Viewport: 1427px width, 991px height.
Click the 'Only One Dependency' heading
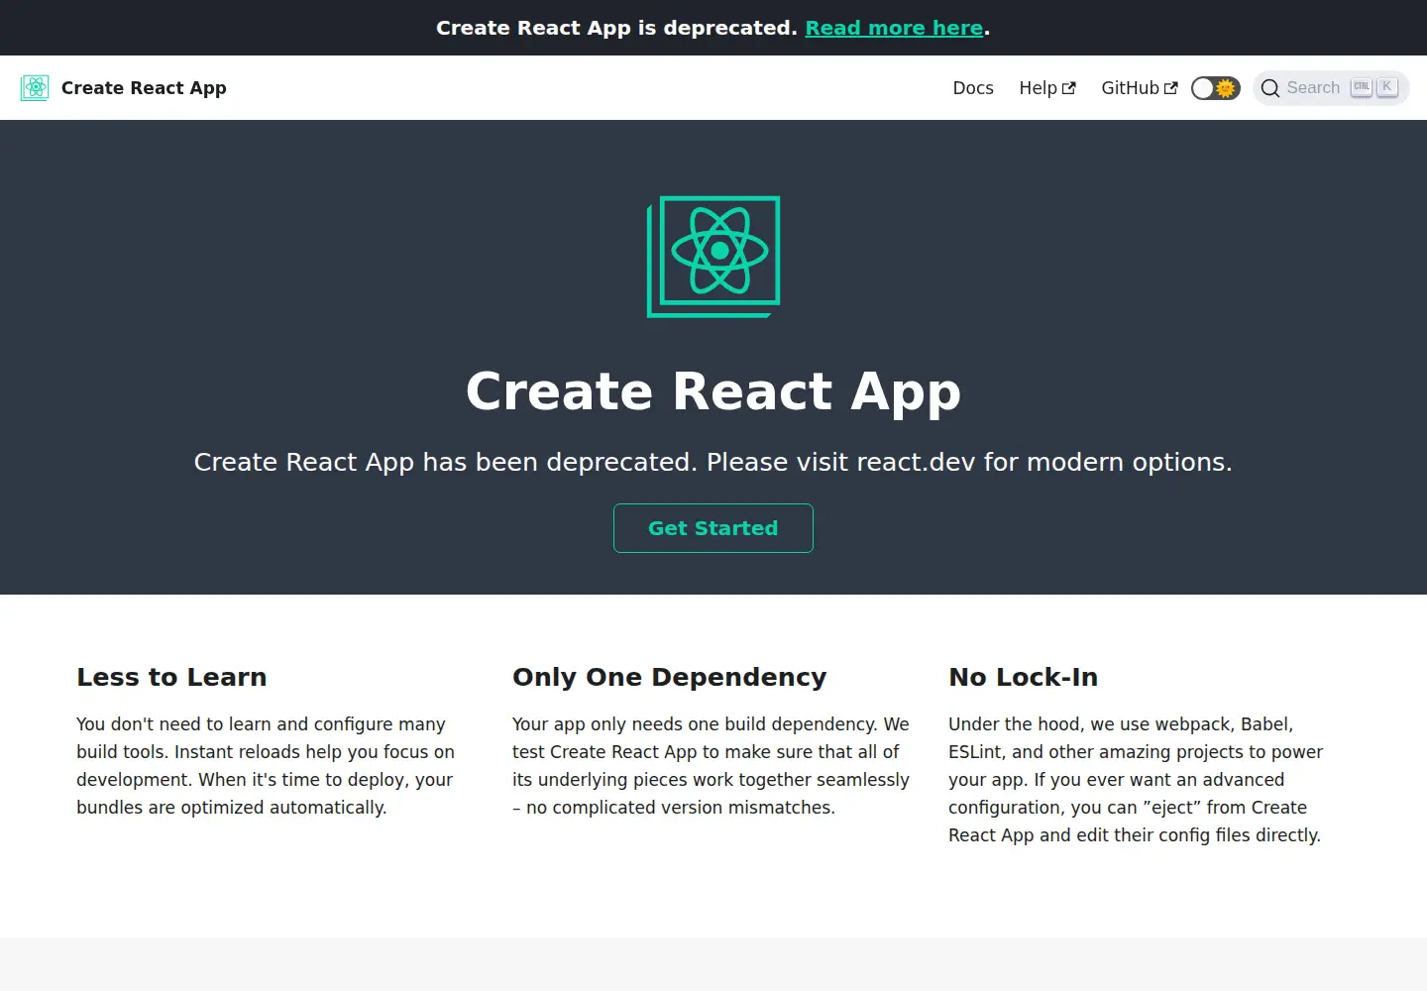point(669,677)
